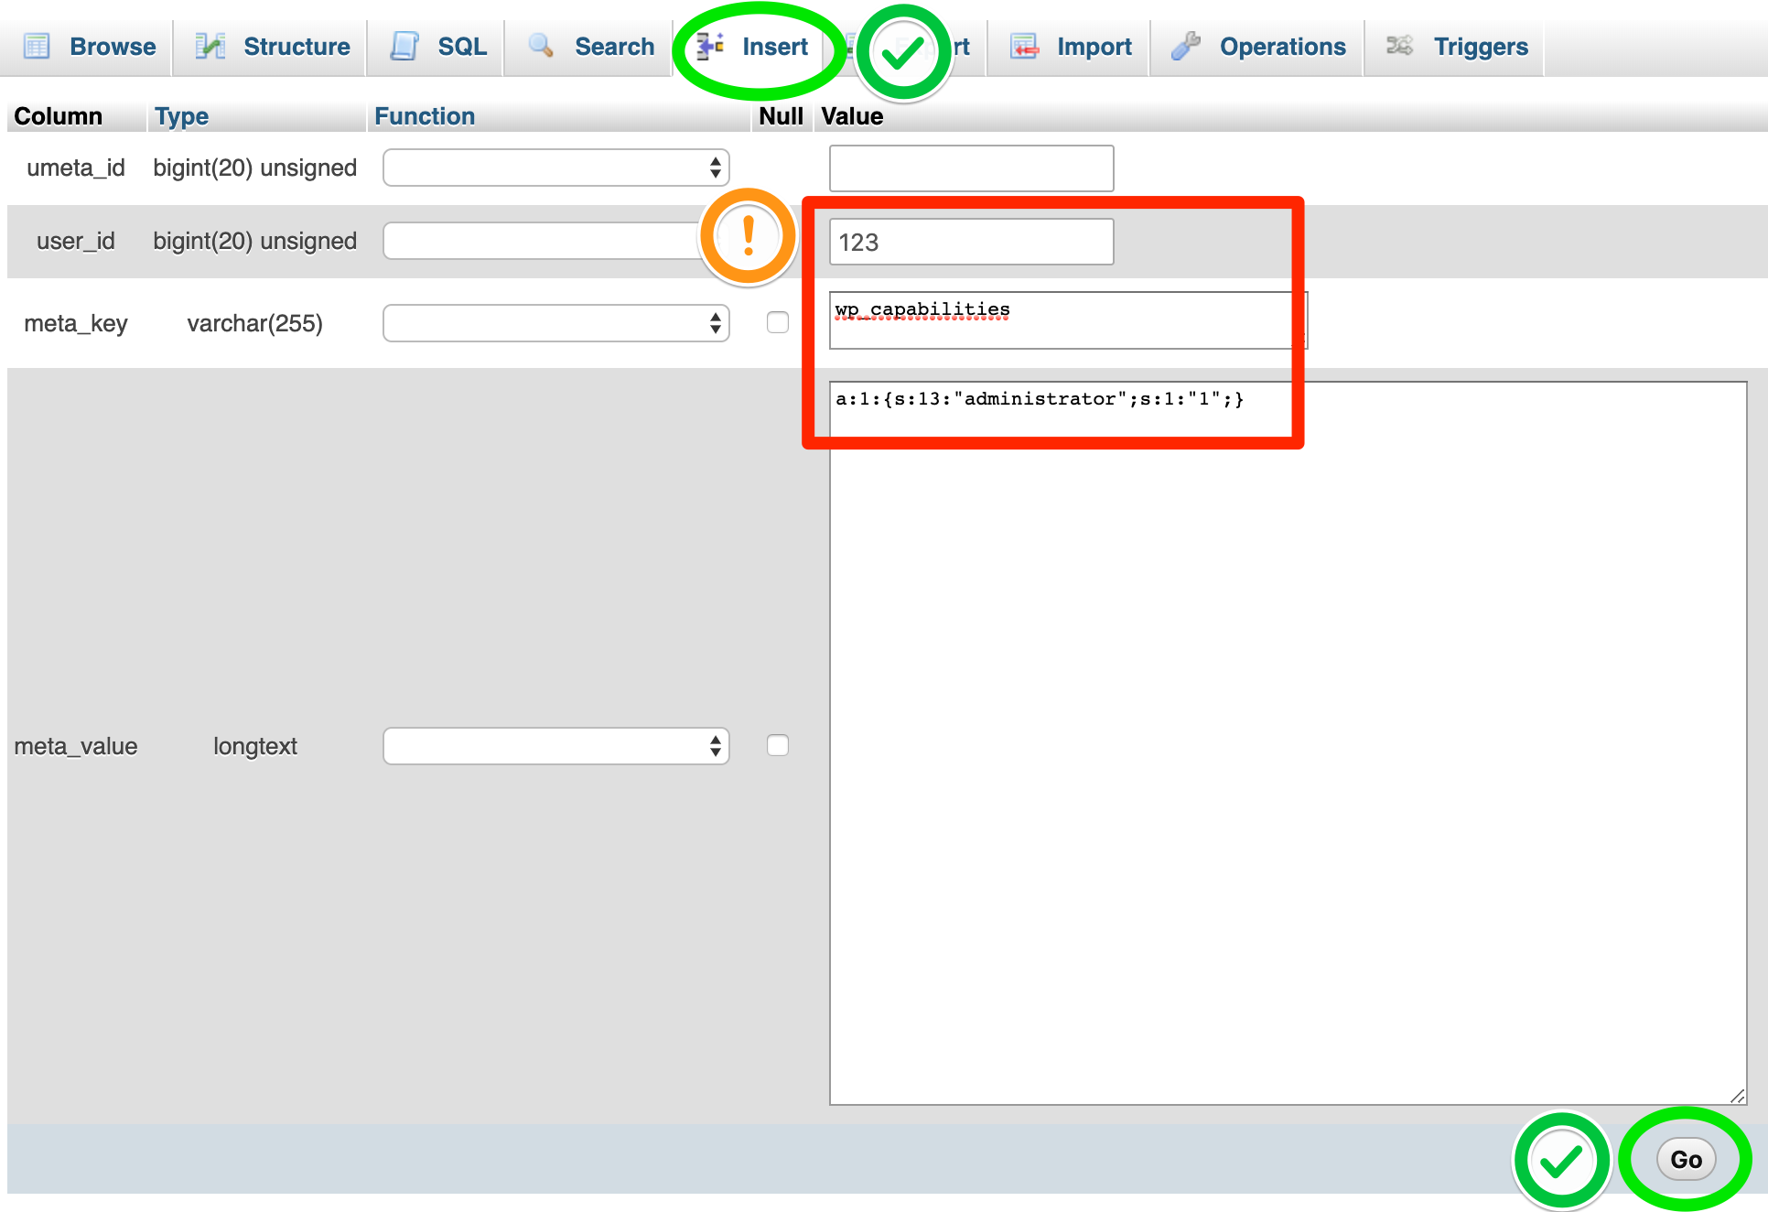Viewport: 1768px width, 1212px height.
Task: Check the Null box for meta_value
Action: pos(778,745)
